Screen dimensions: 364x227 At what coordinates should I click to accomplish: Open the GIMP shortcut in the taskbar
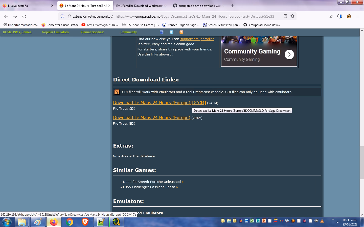tap(316, 221)
